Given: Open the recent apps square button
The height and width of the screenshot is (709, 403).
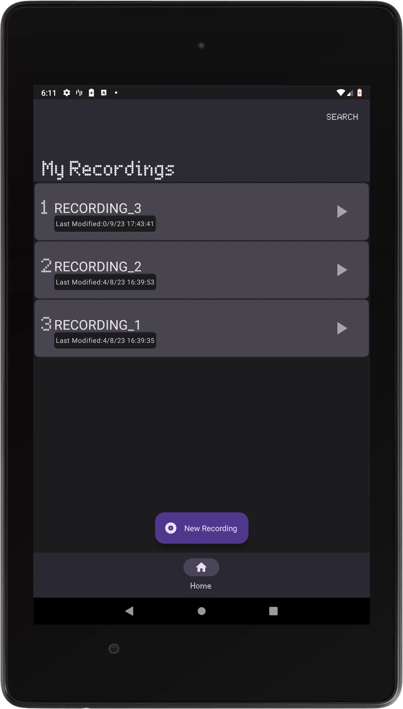Looking at the screenshot, I should pyautogui.click(x=273, y=611).
